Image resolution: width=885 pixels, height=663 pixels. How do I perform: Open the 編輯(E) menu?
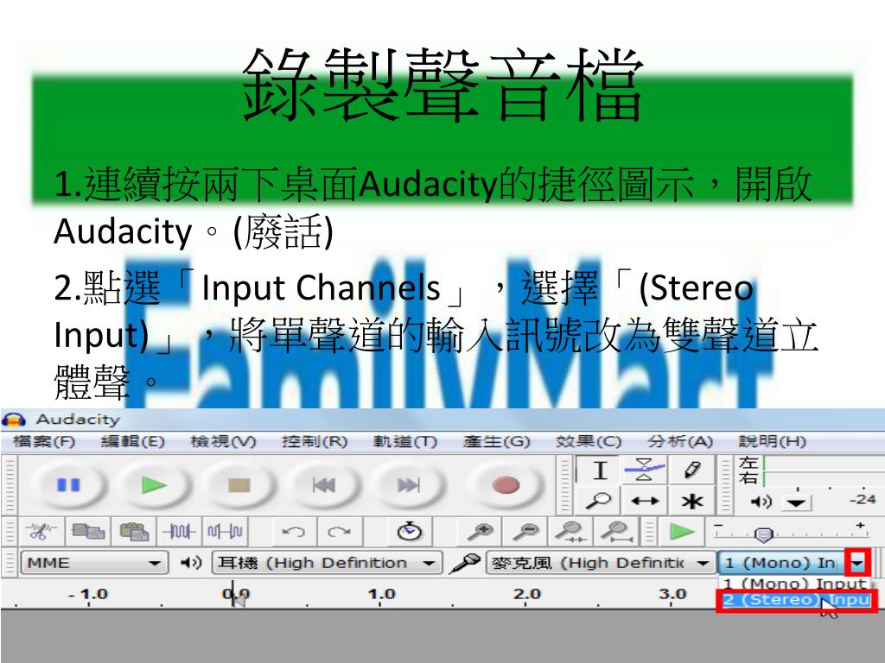(x=133, y=441)
